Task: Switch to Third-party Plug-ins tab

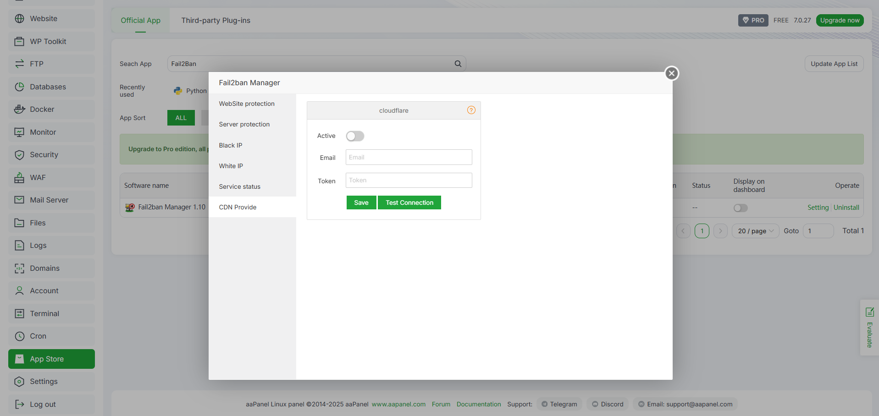Action: (216, 20)
